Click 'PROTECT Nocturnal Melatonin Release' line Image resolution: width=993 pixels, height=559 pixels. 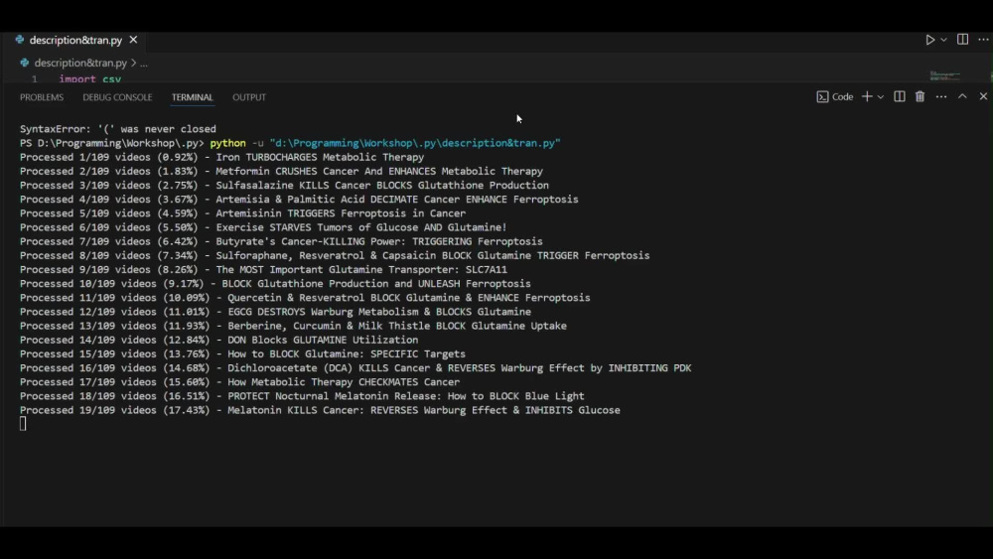pos(302,395)
